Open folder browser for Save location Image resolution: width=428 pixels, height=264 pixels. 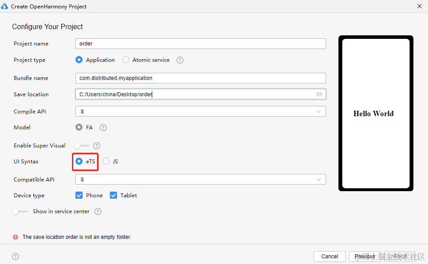(x=319, y=94)
